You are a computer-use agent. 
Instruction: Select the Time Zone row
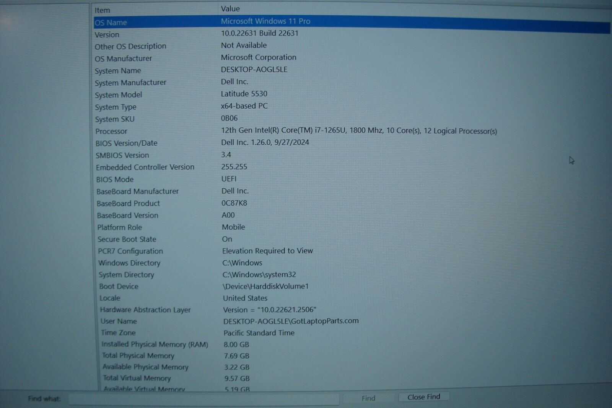click(x=352, y=333)
